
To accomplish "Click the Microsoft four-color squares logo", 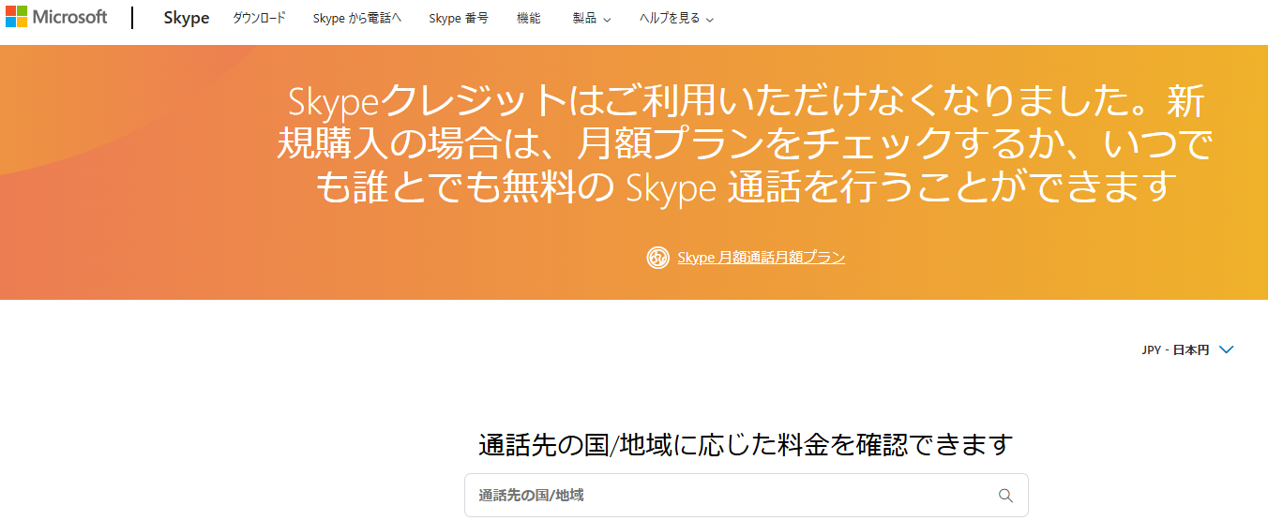I will [x=16, y=17].
